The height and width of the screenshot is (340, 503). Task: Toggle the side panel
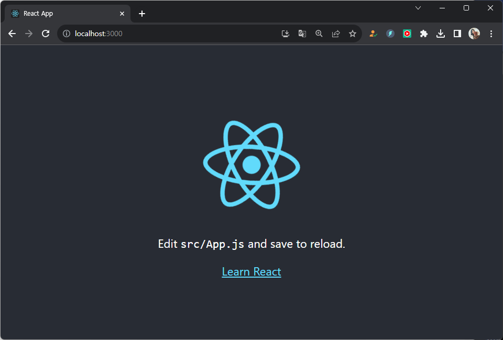[x=457, y=34]
